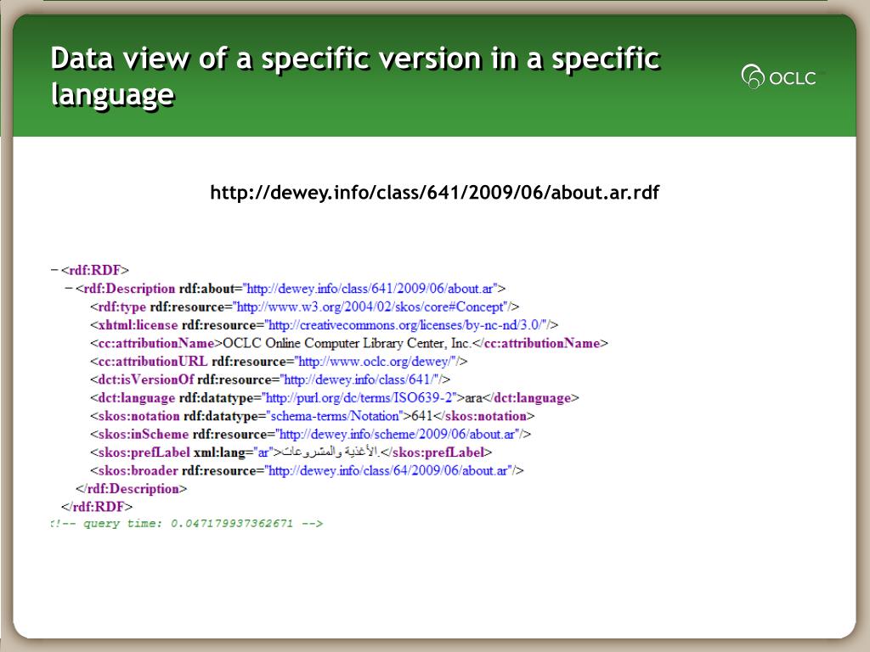The height and width of the screenshot is (652, 870).
Task: Click the closing rdf:RDF tag
Action: click(97, 507)
